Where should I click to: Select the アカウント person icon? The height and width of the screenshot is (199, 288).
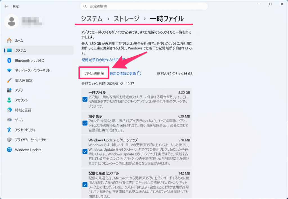point(9,100)
